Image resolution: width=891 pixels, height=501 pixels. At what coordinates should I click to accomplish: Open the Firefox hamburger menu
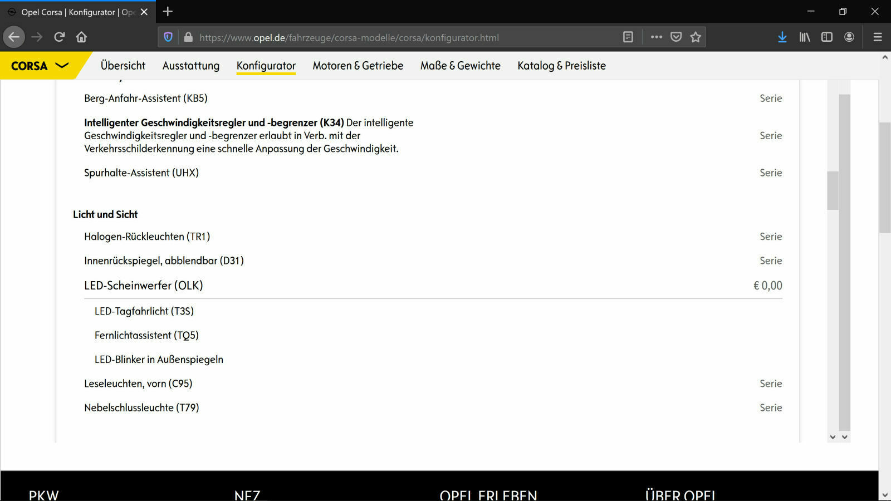pyautogui.click(x=878, y=37)
